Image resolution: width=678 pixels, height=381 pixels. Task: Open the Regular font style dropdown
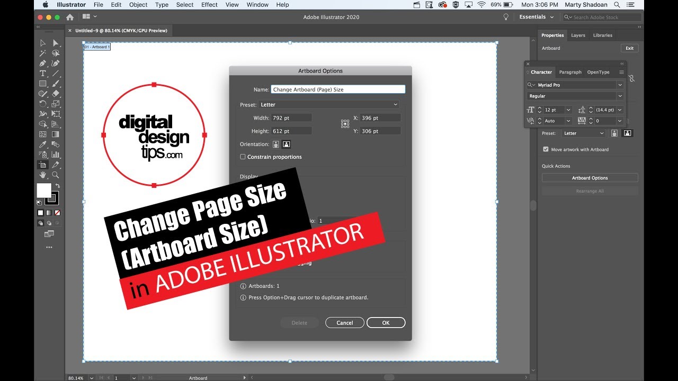pyautogui.click(x=620, y=96)
